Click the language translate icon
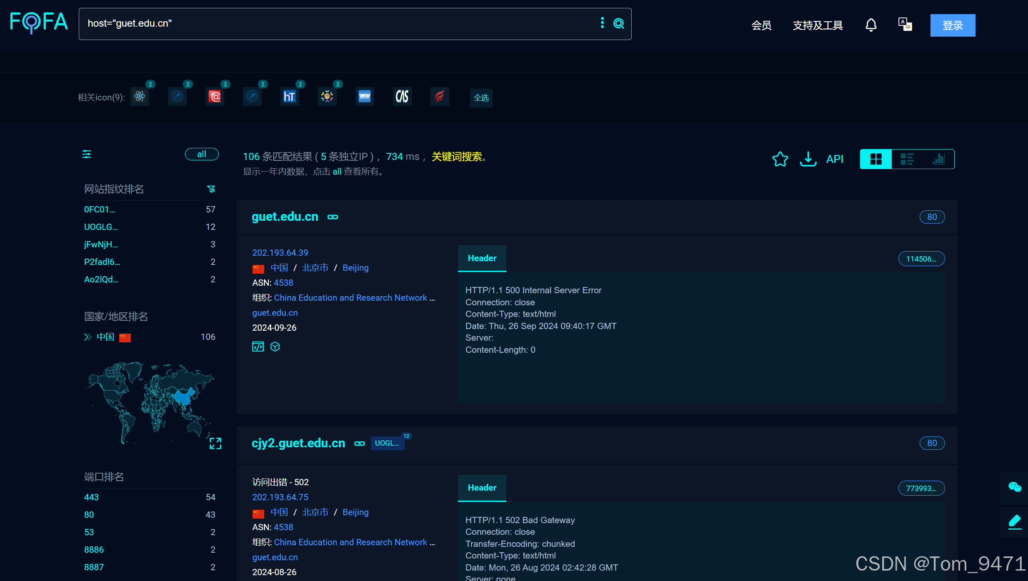Image resolution: width=1028 pixels, height=581 pixels. pyautogui.click(x=905, y=25)
